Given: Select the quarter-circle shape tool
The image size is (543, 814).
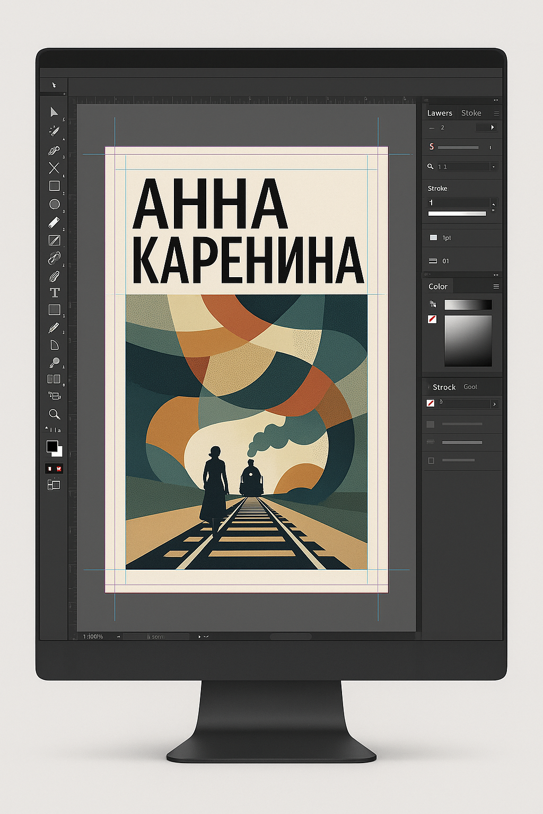Looking at the screenshot, I should click(54, 346).
